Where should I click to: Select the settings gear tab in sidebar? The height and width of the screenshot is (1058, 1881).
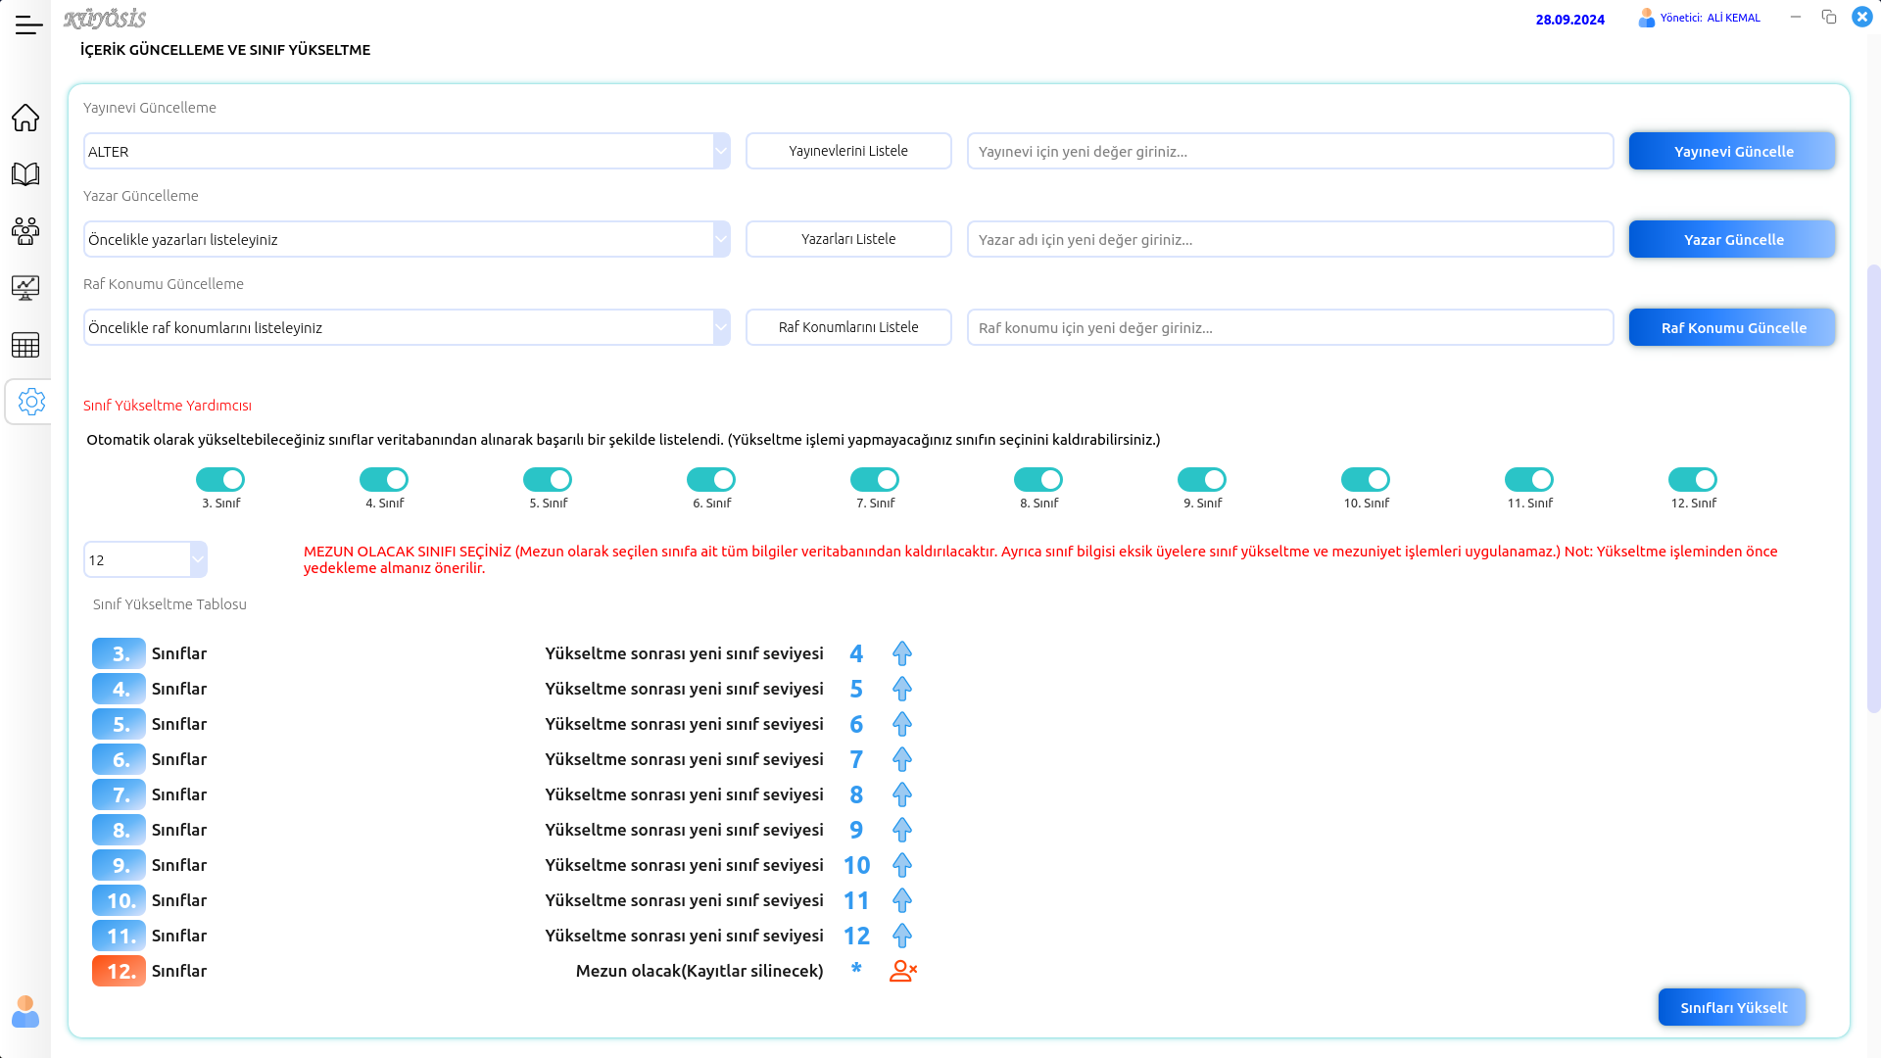coord(31,402)
